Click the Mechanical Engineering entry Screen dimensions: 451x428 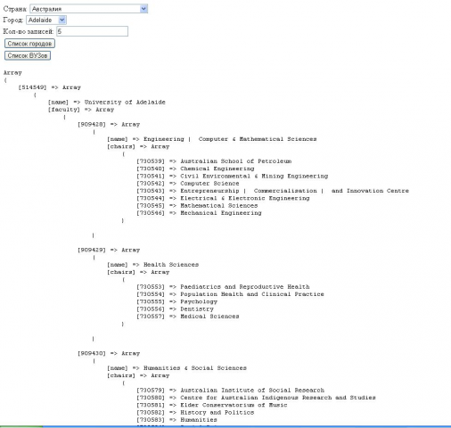point(199,213)
